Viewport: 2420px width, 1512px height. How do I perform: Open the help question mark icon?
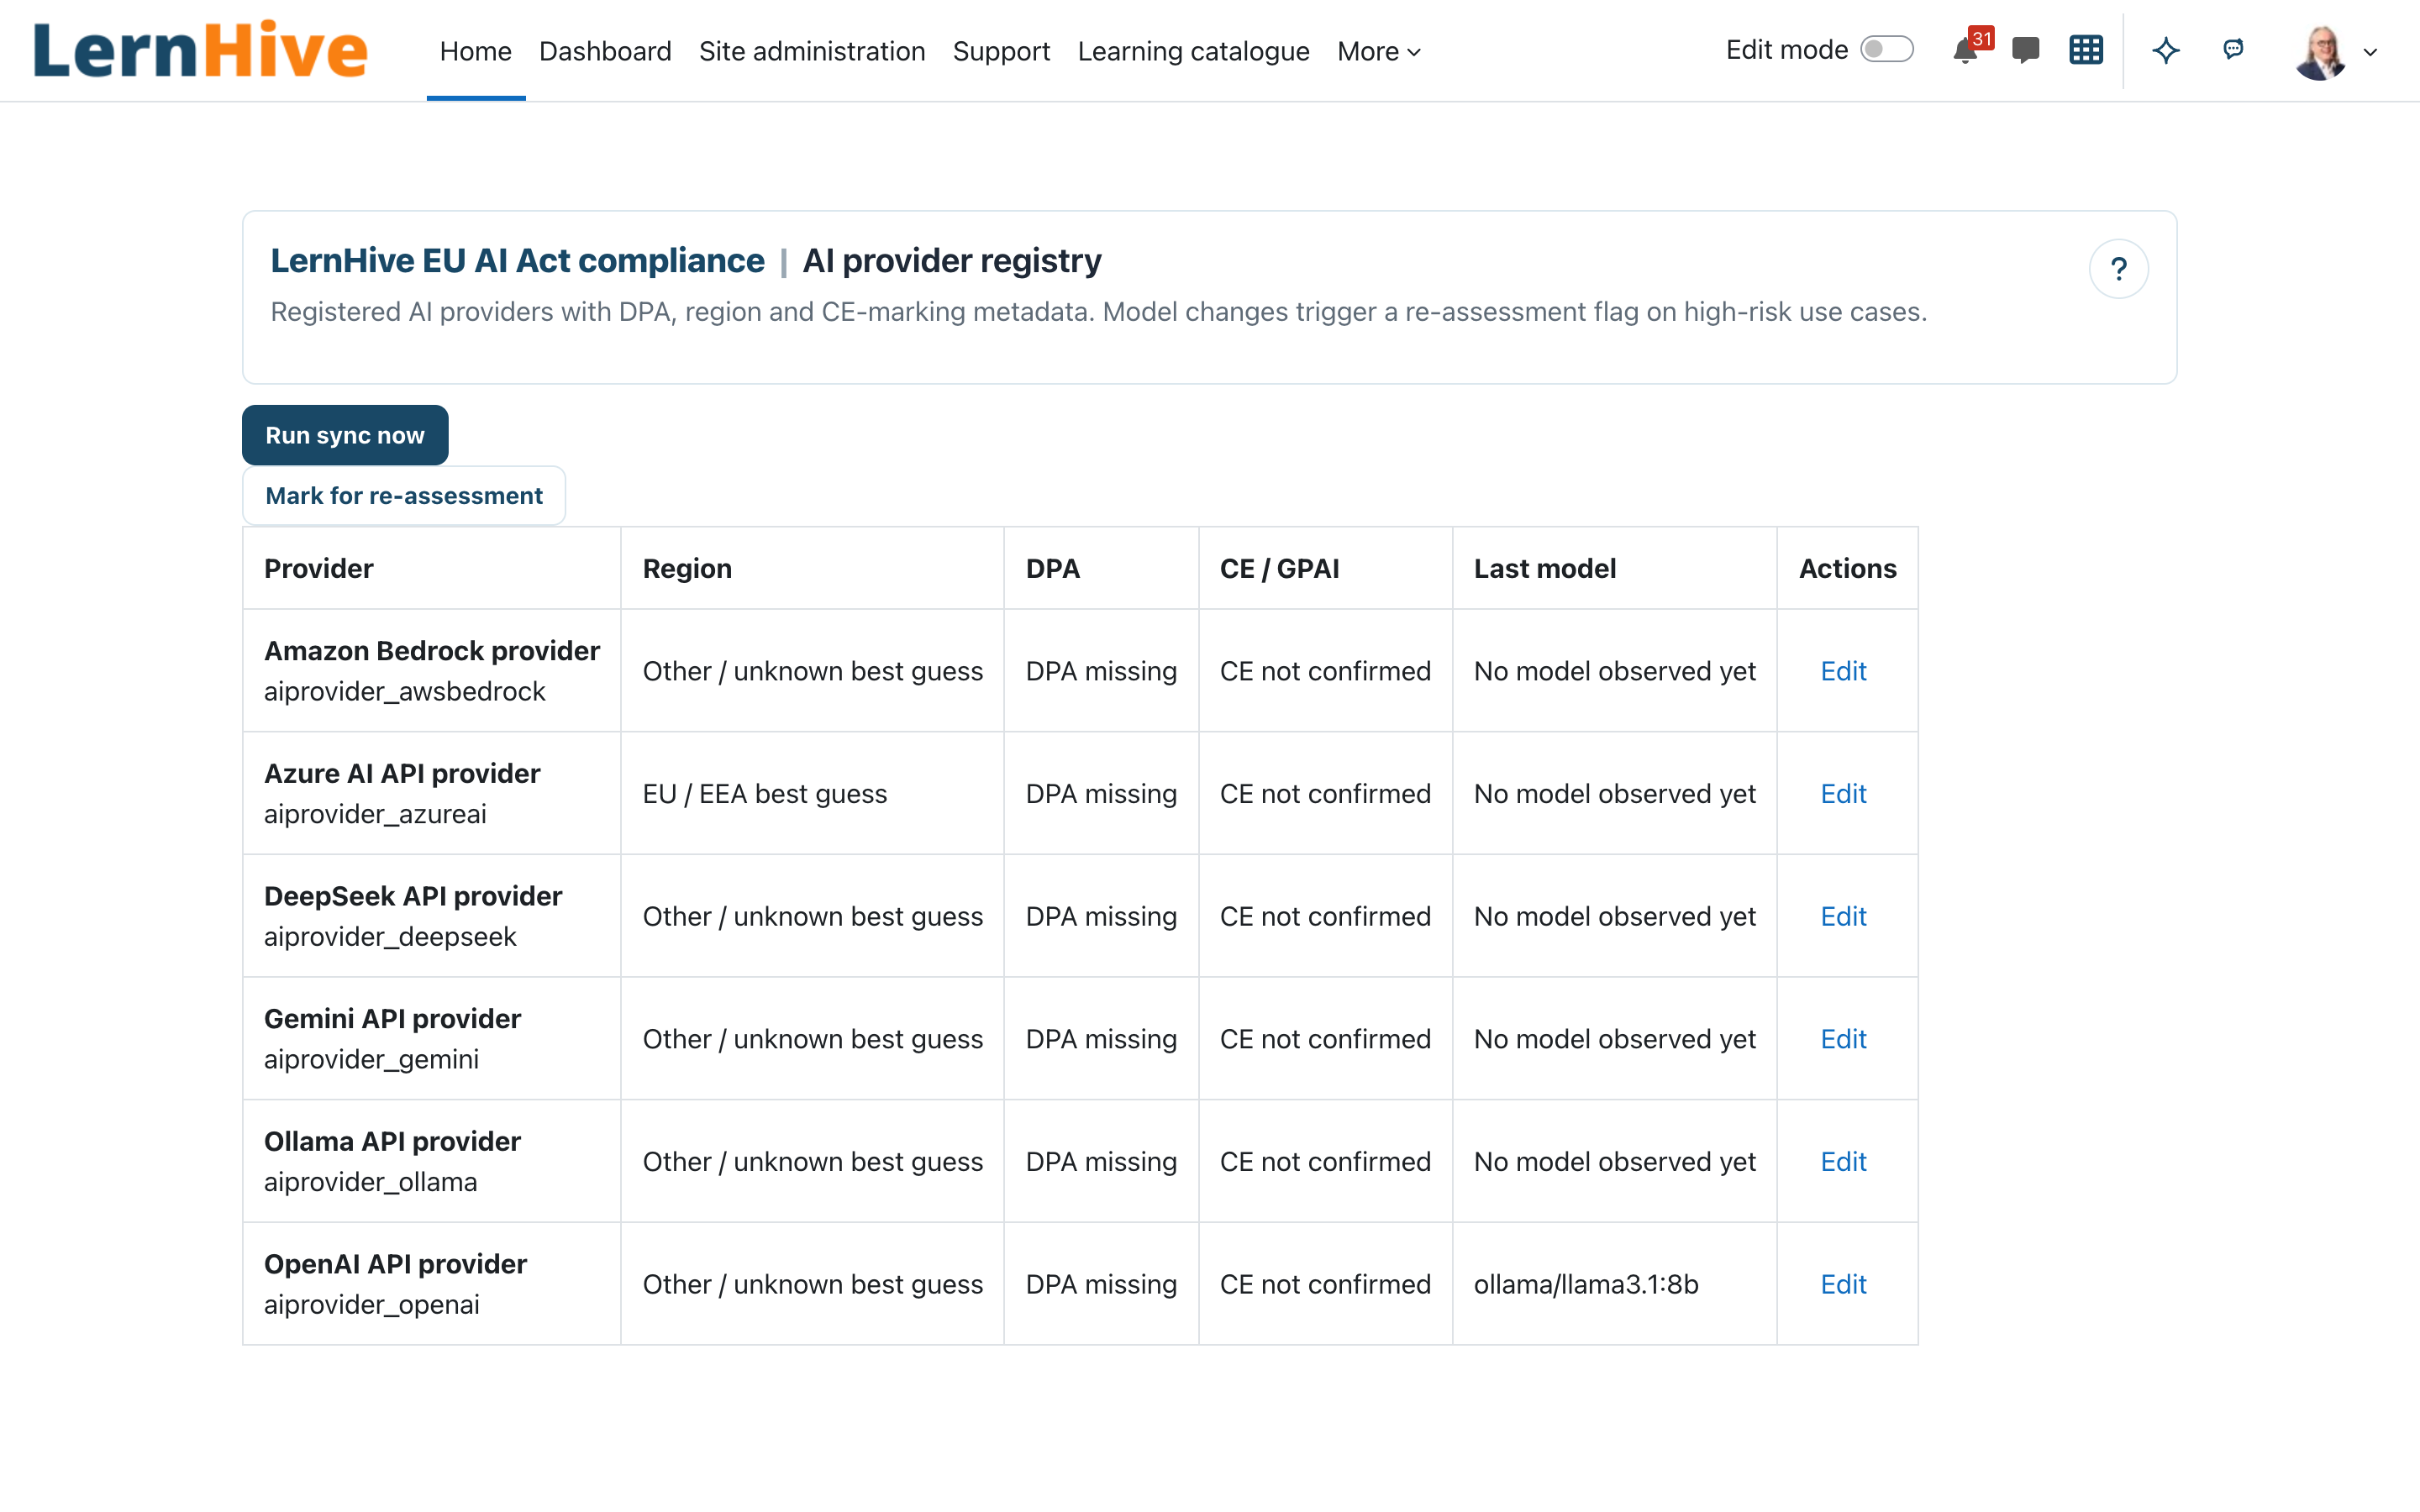pyautogui.click(x=2119, y=269)
